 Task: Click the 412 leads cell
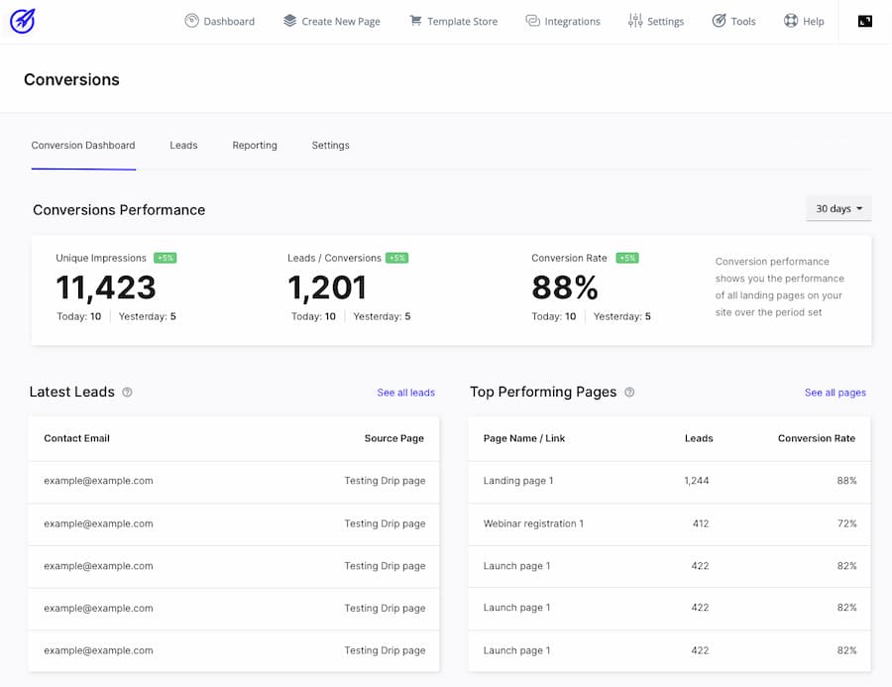click(x=701, y=523)
